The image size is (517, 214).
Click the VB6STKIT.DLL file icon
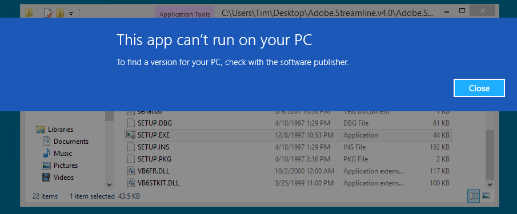(x=131, y=183)
